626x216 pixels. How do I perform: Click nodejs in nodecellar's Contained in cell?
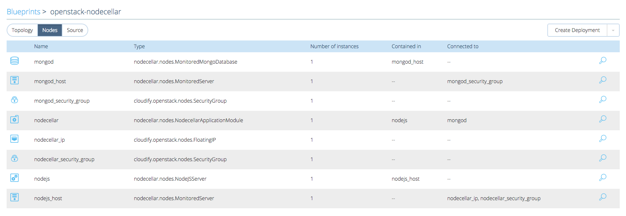coord(399,120)
